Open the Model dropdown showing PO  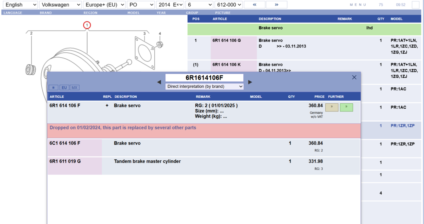141,5
